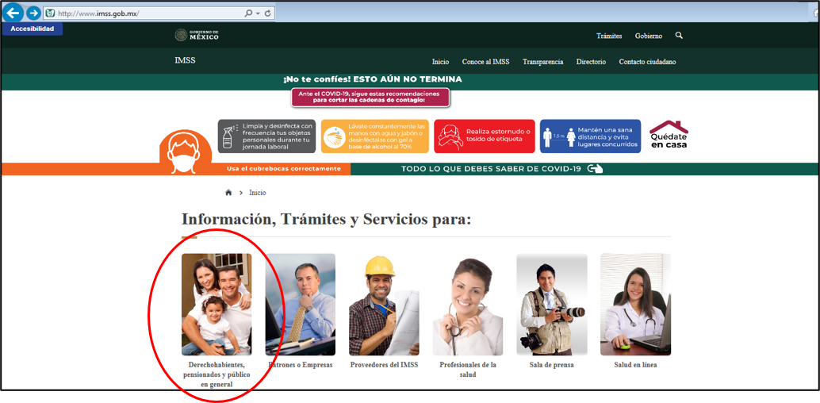Open the Proveedores del IMSS link
Image resolution: width=820 pixels, height=403 pixels.
coord(384,365)
